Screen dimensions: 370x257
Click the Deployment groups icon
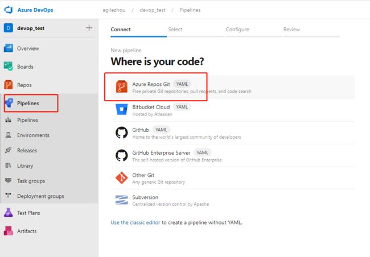pos(9,196)
